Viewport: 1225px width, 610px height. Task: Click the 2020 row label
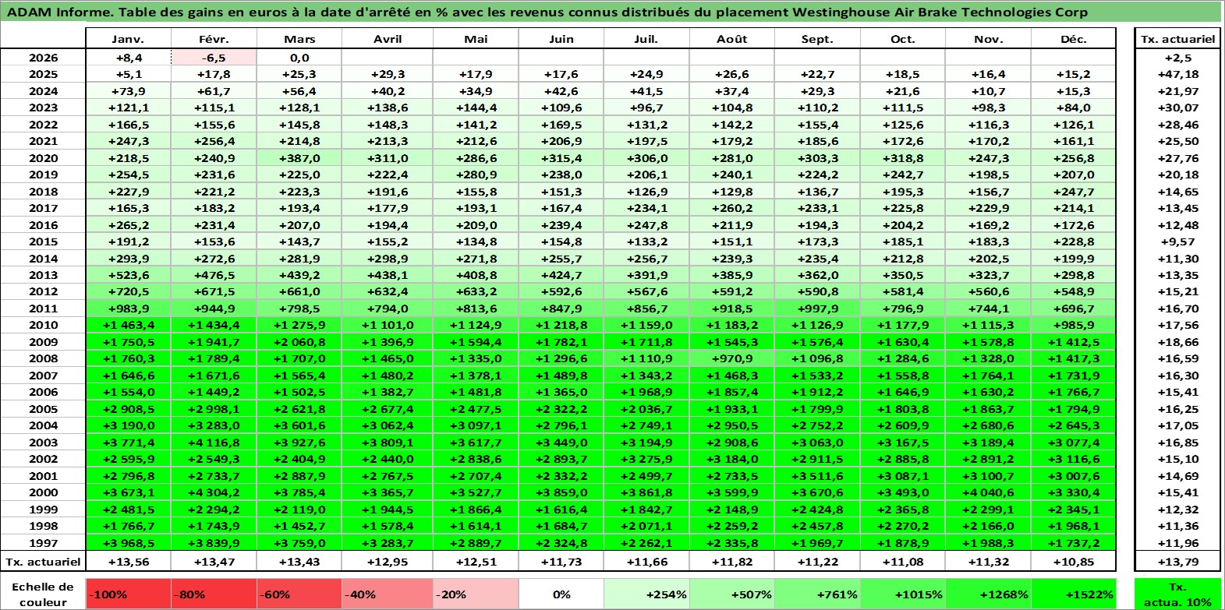pyautogui.click(x=43, y=158)
